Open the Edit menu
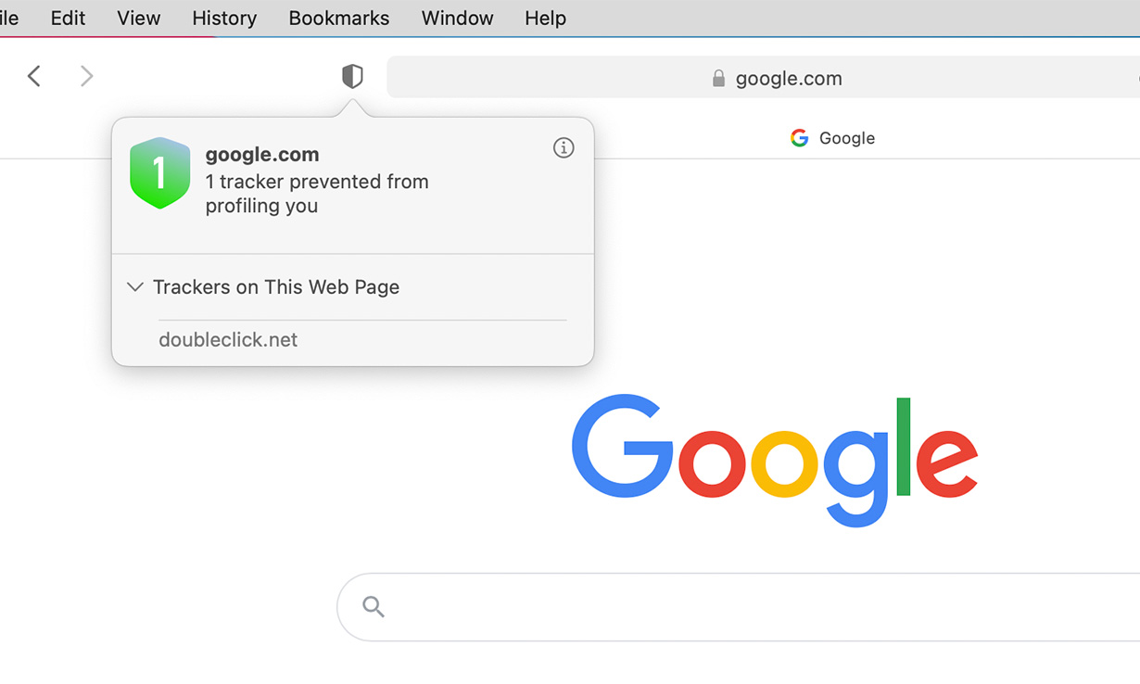 (68, 19)
